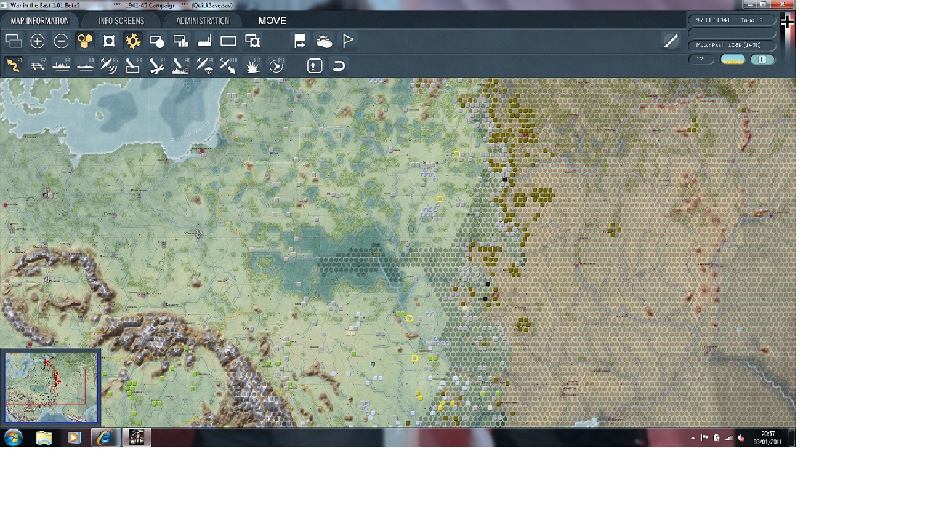Switch to the Info Screens tab
The width and height of the screenshot is (936, 526).
coord(121,20)
